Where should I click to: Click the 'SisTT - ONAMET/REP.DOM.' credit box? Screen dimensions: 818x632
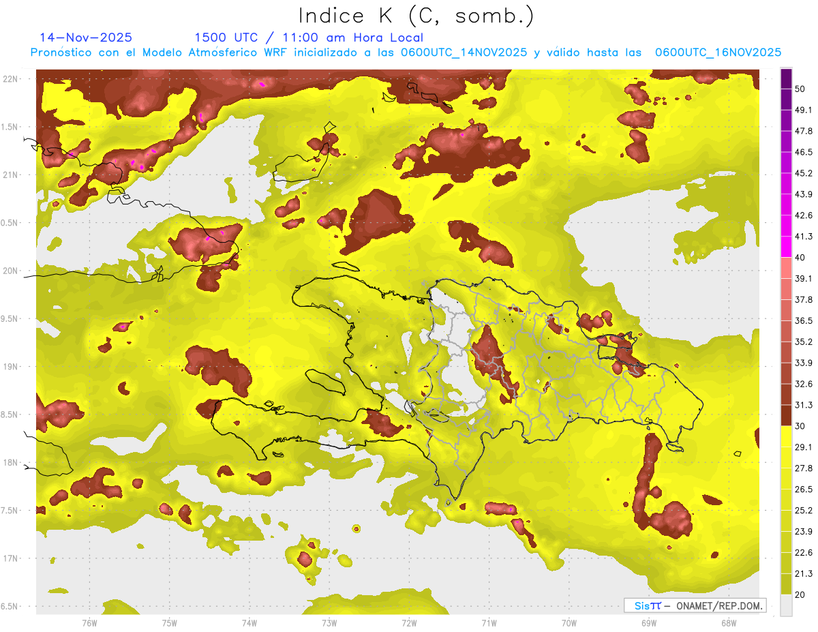[x=695, y=605]
